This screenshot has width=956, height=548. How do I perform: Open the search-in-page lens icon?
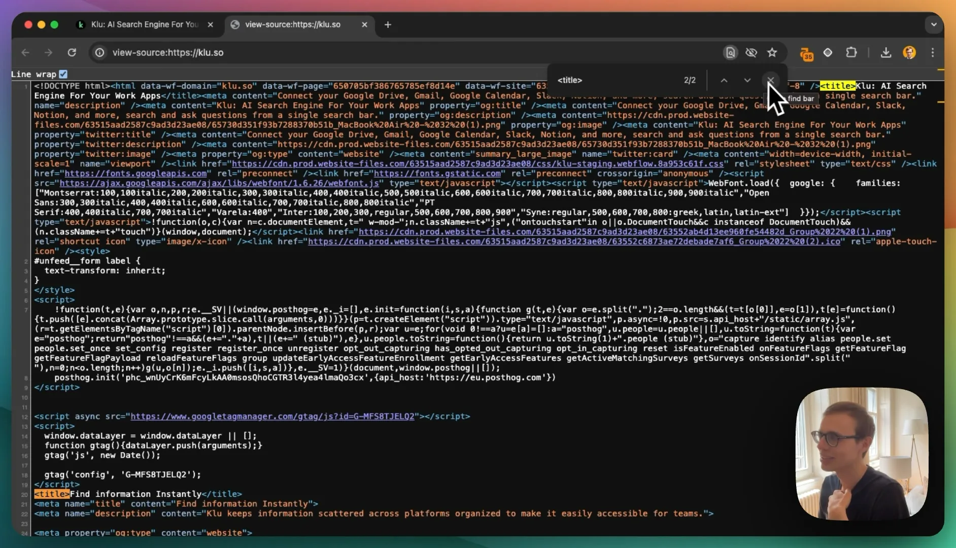click(x=730, y=52)
